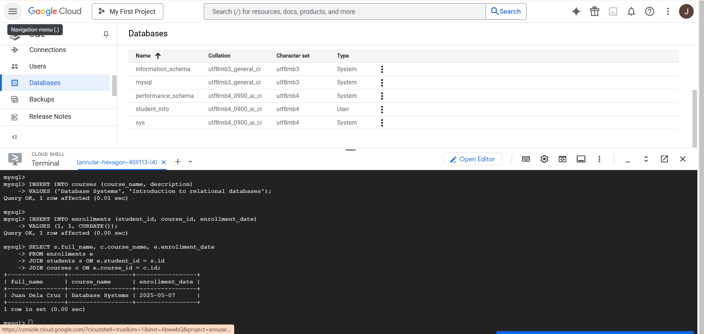Open notifications bell

[631, 12]
